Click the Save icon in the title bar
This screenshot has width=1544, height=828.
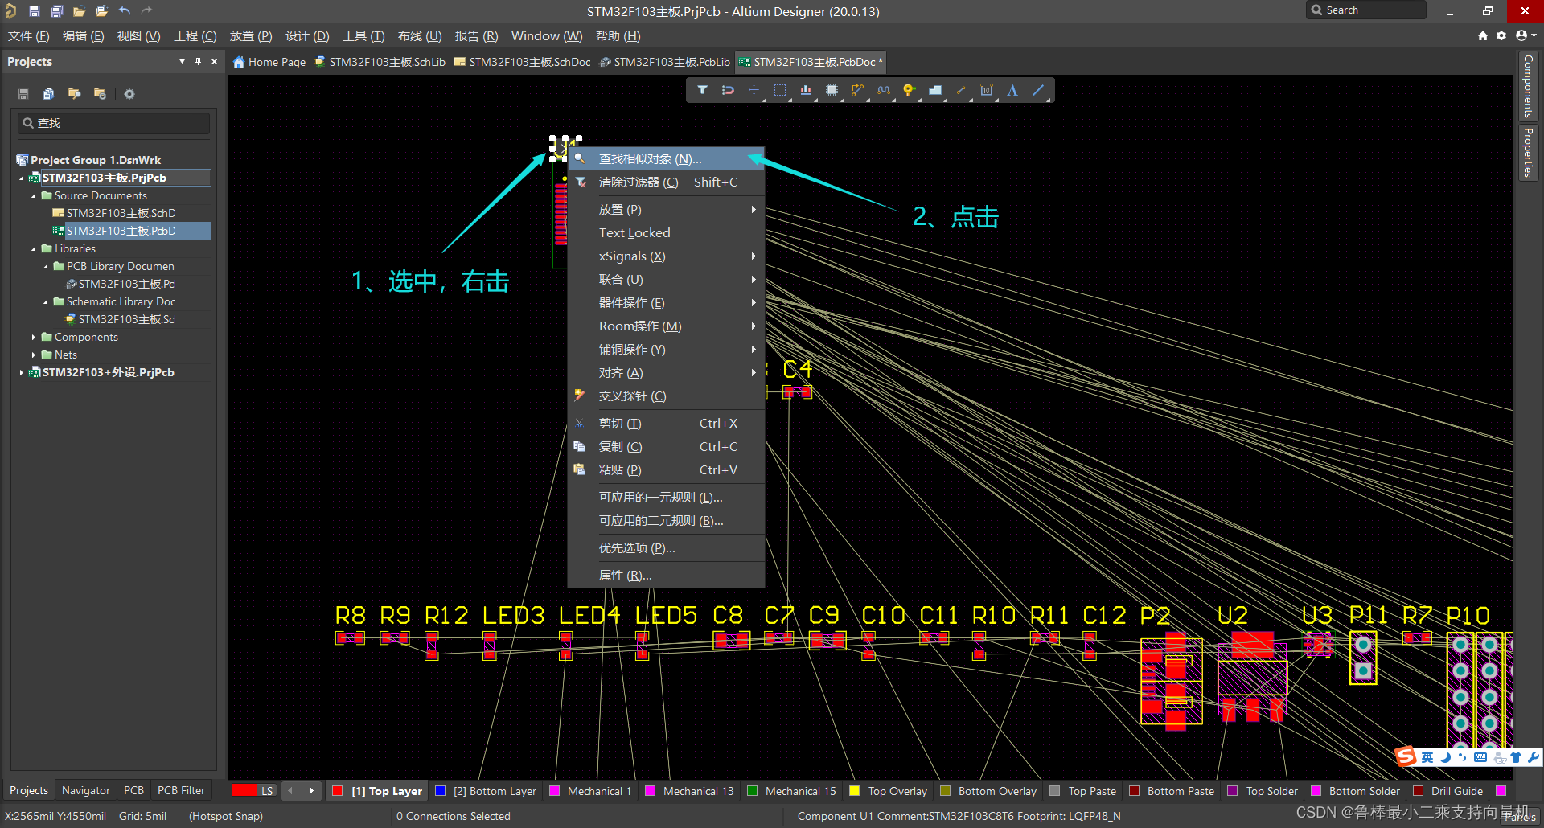[34, 11]
